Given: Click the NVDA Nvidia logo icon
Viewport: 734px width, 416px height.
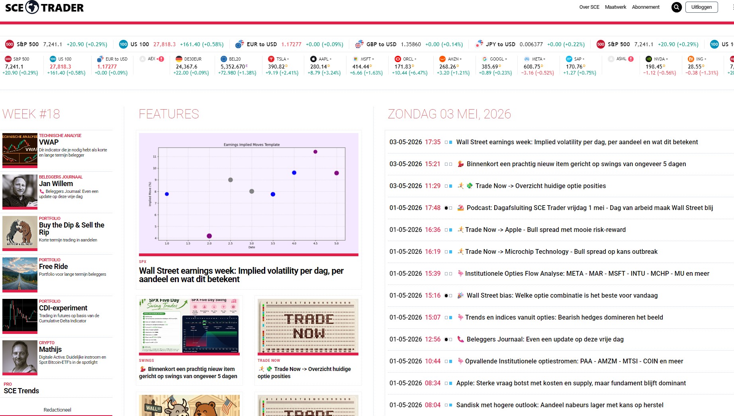Looking at the screenshot, I should [x=649, y=59].
